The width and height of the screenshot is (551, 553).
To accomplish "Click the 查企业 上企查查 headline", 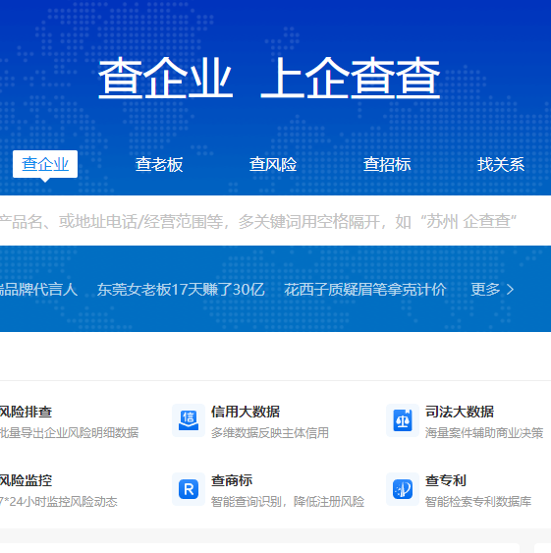I will coord(269,78).
